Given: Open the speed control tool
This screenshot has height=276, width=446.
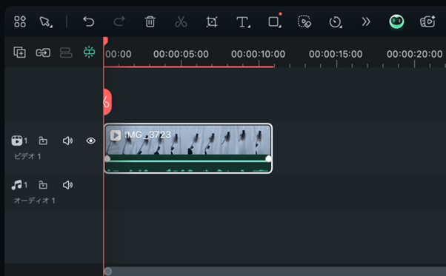Looking at the screenshot, I should [336, 22].
